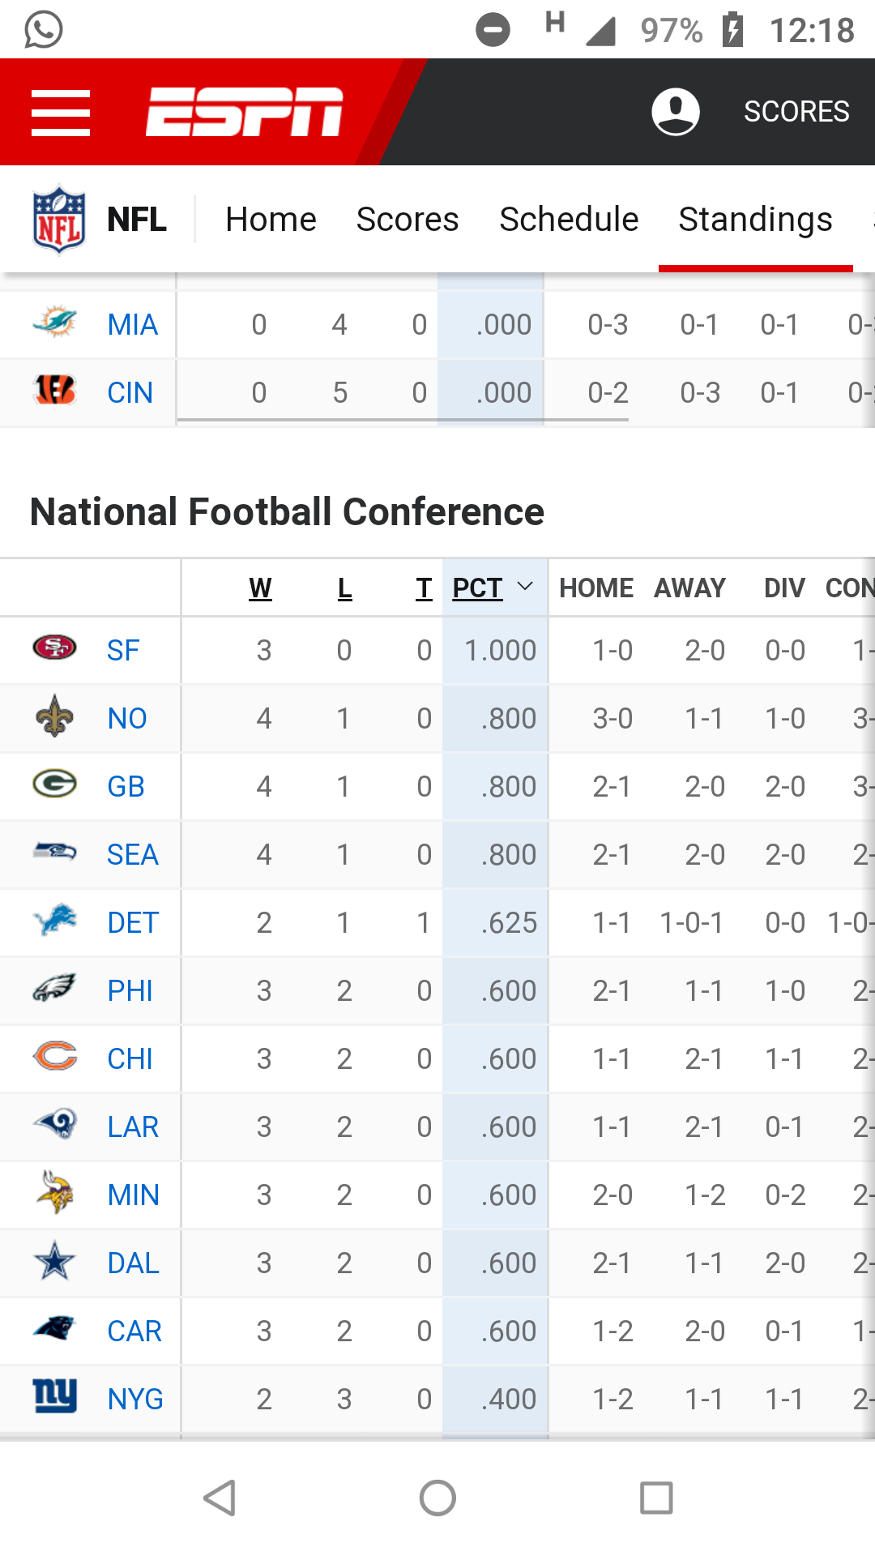The image size is (875, 1556).
Task: Tap the Android back button
Action: [x=220, y=1498]
